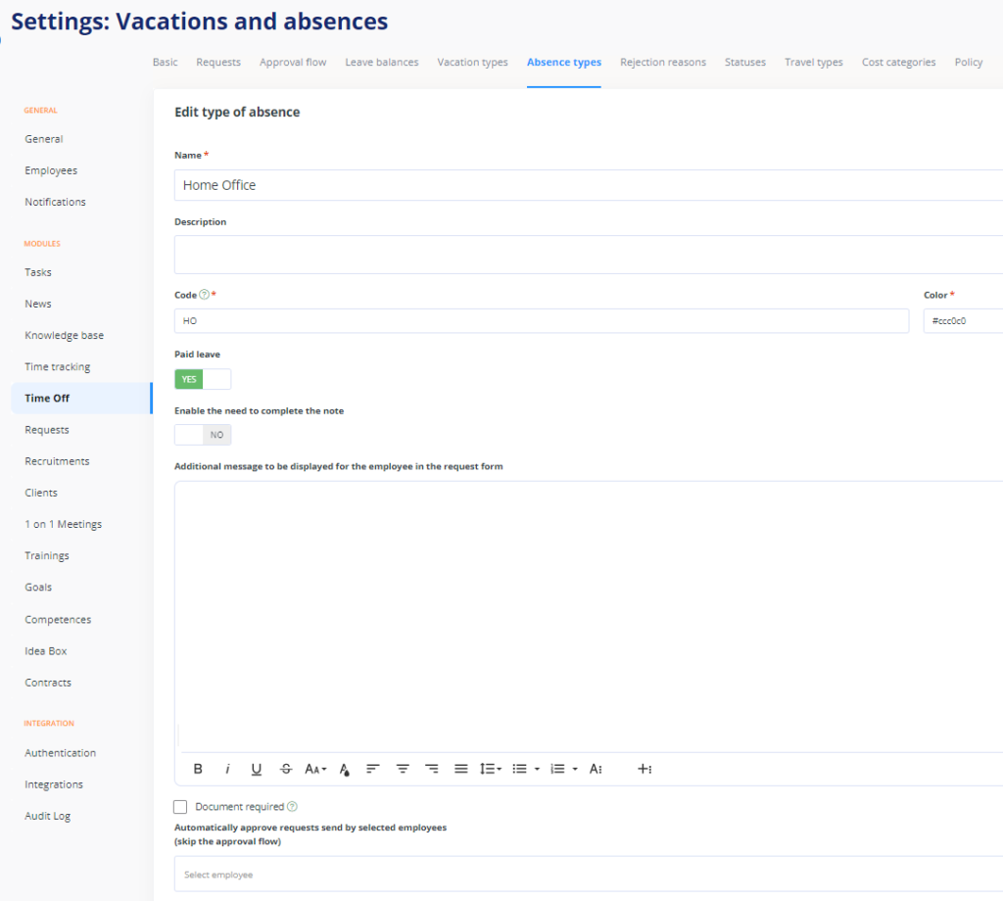Toggle bold formatting in the message editor
The image size is (1003, 901).
tap(198, 770)
